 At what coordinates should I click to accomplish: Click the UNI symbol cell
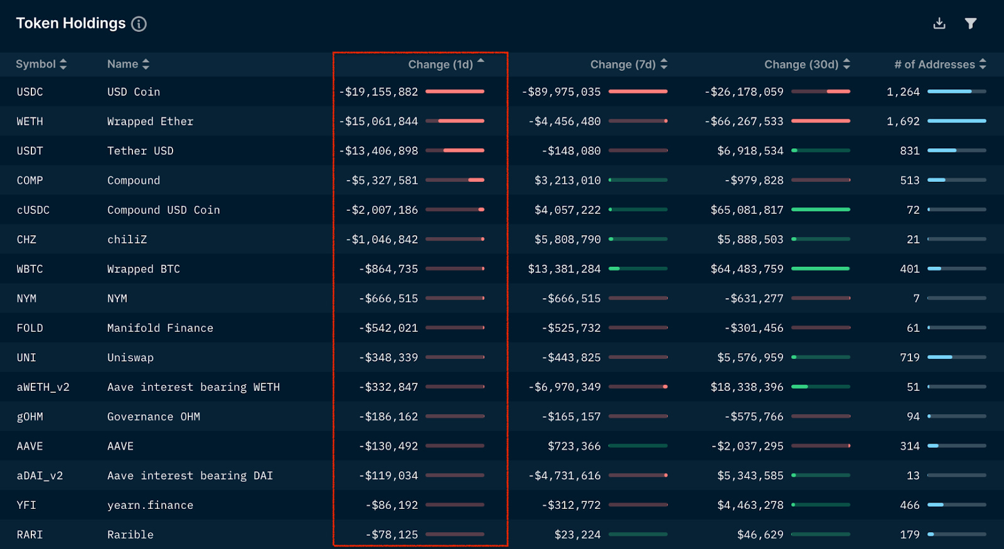coord(26,357)
